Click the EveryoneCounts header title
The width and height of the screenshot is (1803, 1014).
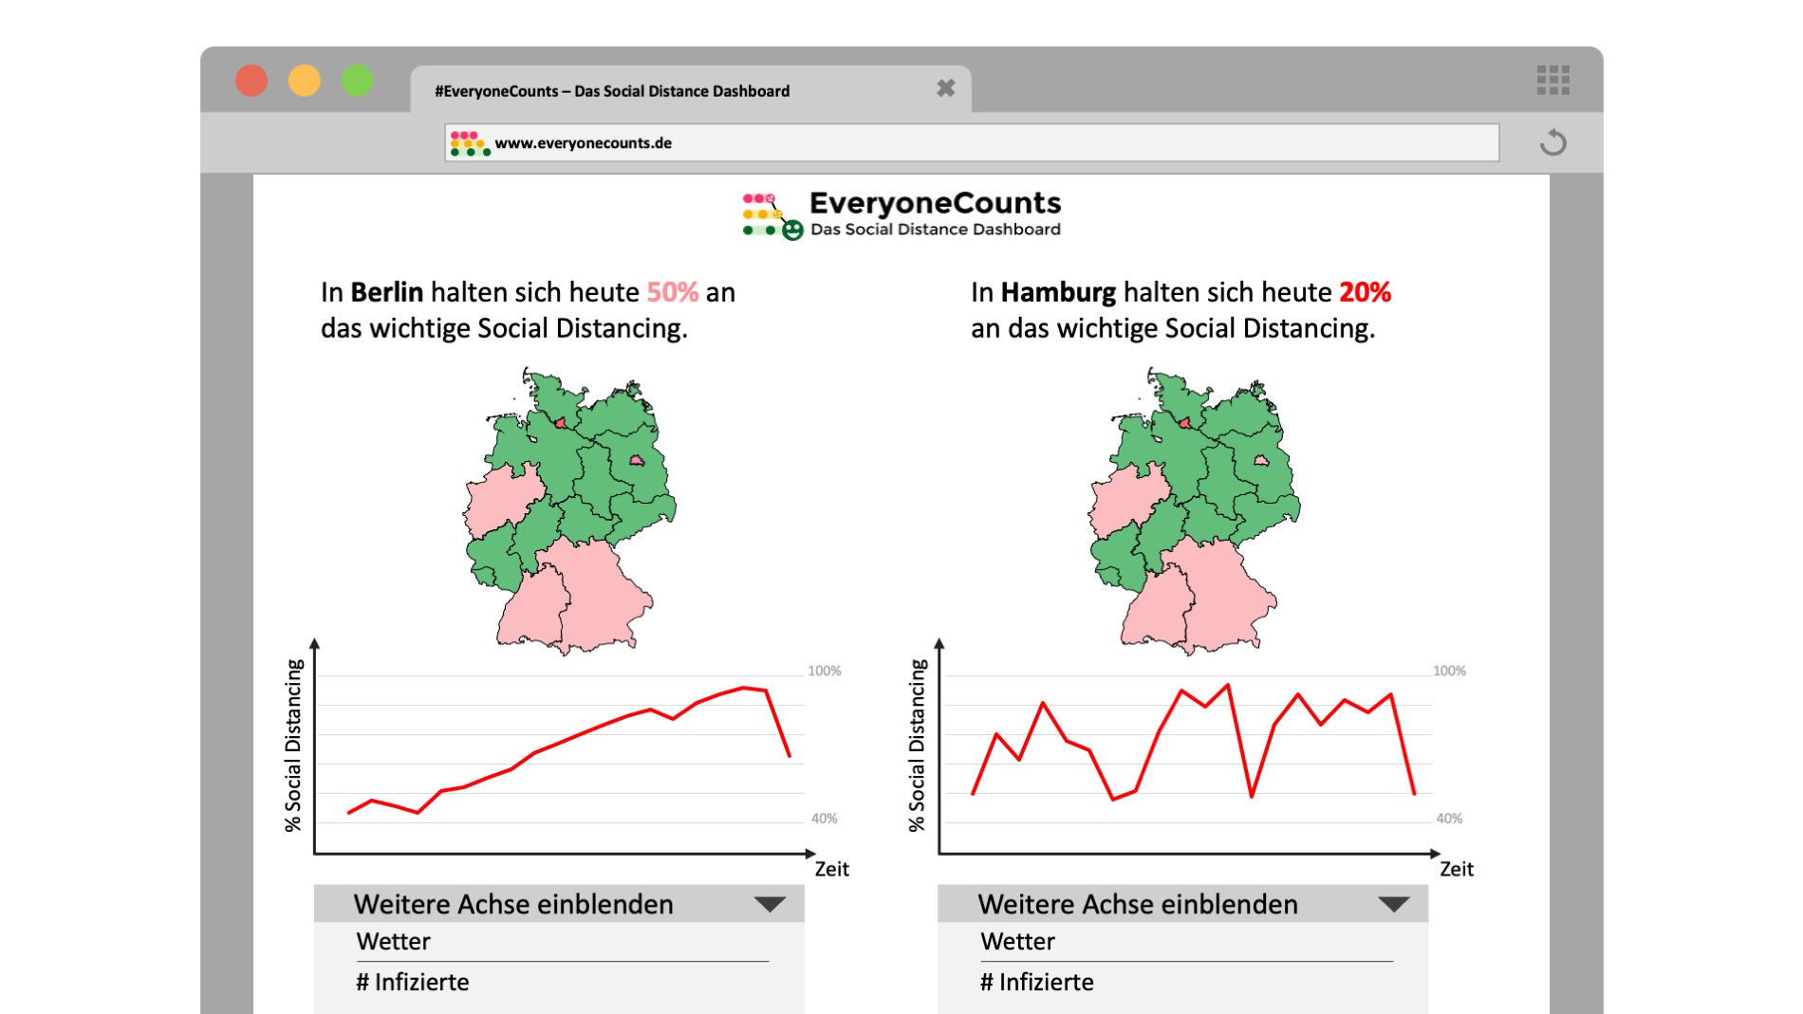click(935, 203)
